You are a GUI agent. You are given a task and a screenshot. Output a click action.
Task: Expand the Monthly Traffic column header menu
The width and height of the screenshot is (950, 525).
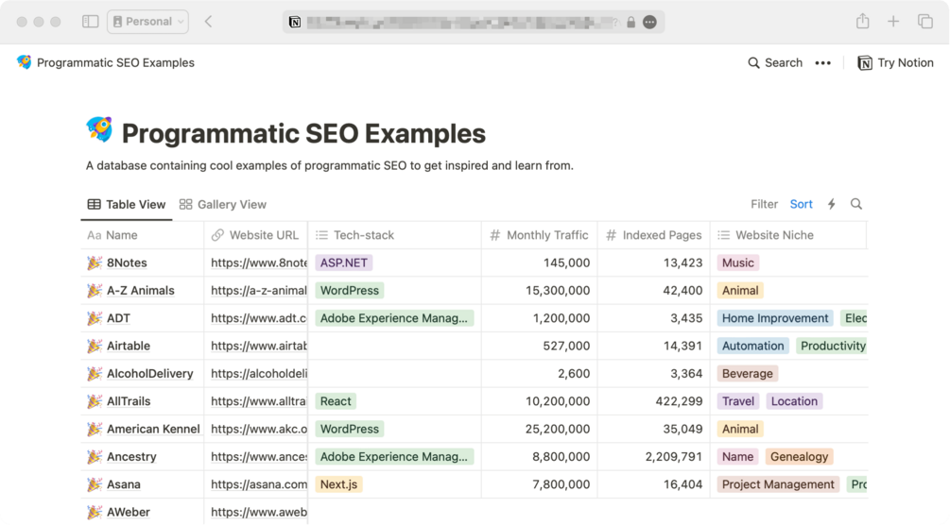tap(539, 235)
